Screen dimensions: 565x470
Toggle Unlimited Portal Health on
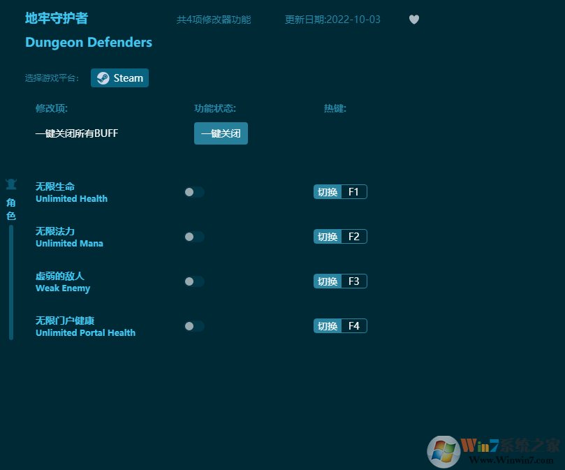coord(193,326)
